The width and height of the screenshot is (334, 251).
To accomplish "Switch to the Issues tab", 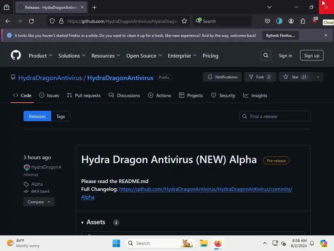I will (x=49, y=95).
